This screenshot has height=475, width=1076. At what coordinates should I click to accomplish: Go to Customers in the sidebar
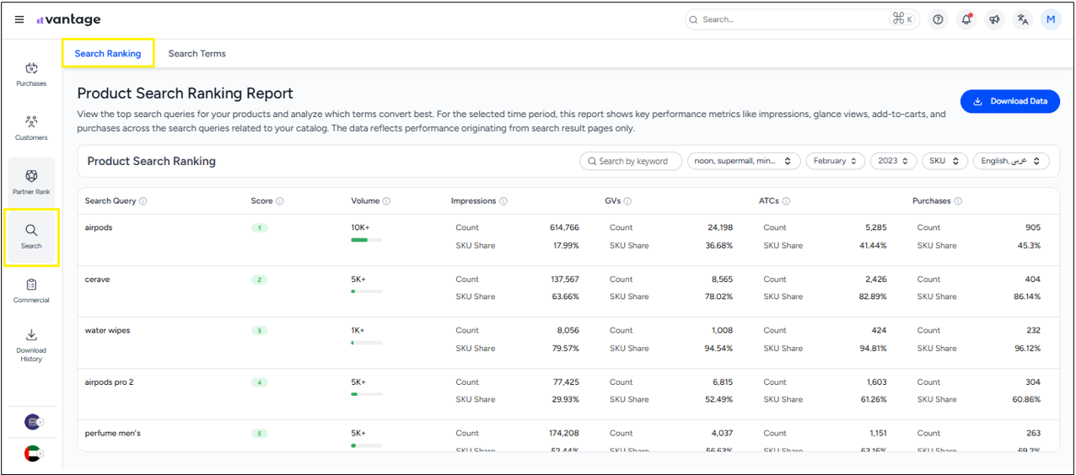click(x=31, y=128)
